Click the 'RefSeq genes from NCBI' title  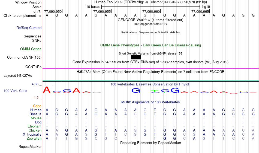point(150,24)
